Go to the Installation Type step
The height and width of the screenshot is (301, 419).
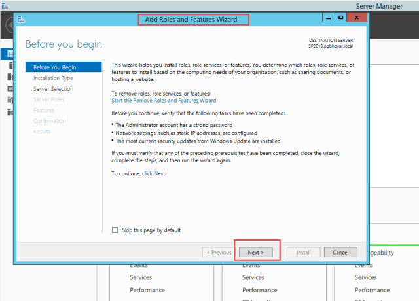pyautogui.click(x=53, y=78)
